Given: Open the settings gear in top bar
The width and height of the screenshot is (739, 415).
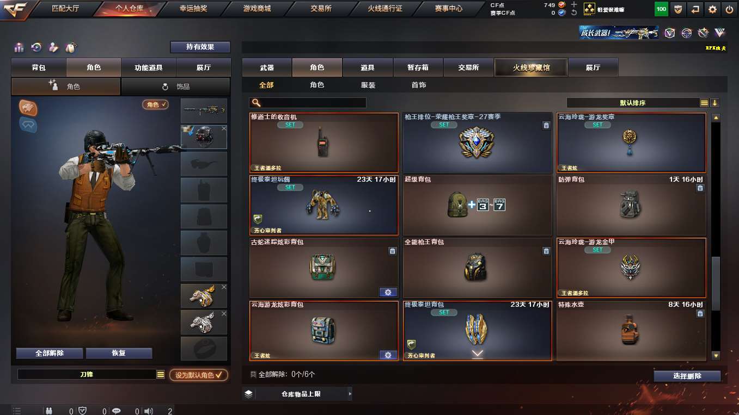Looking at the screenshot, I should point(712,9).
